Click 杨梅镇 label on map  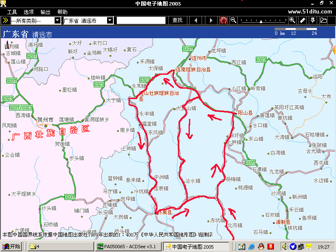tap(234, 179)
